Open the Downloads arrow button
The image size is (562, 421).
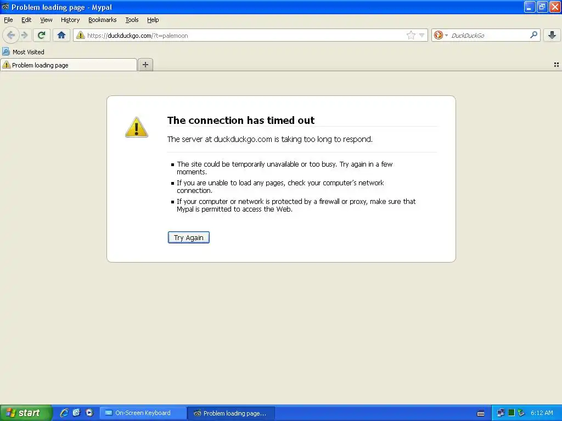(552, 35)
